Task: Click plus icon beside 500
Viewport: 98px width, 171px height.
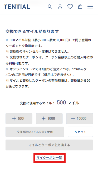Action: tap(14, 119)
